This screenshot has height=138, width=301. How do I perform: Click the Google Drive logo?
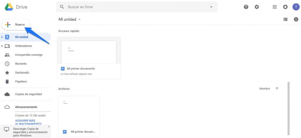(8, 7)
